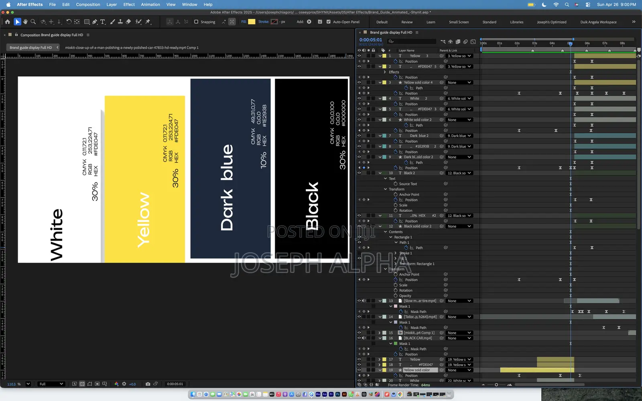Select the Selection (arrow) tool
This screenshot has height=401, width=642.
[x=17, y=22]
